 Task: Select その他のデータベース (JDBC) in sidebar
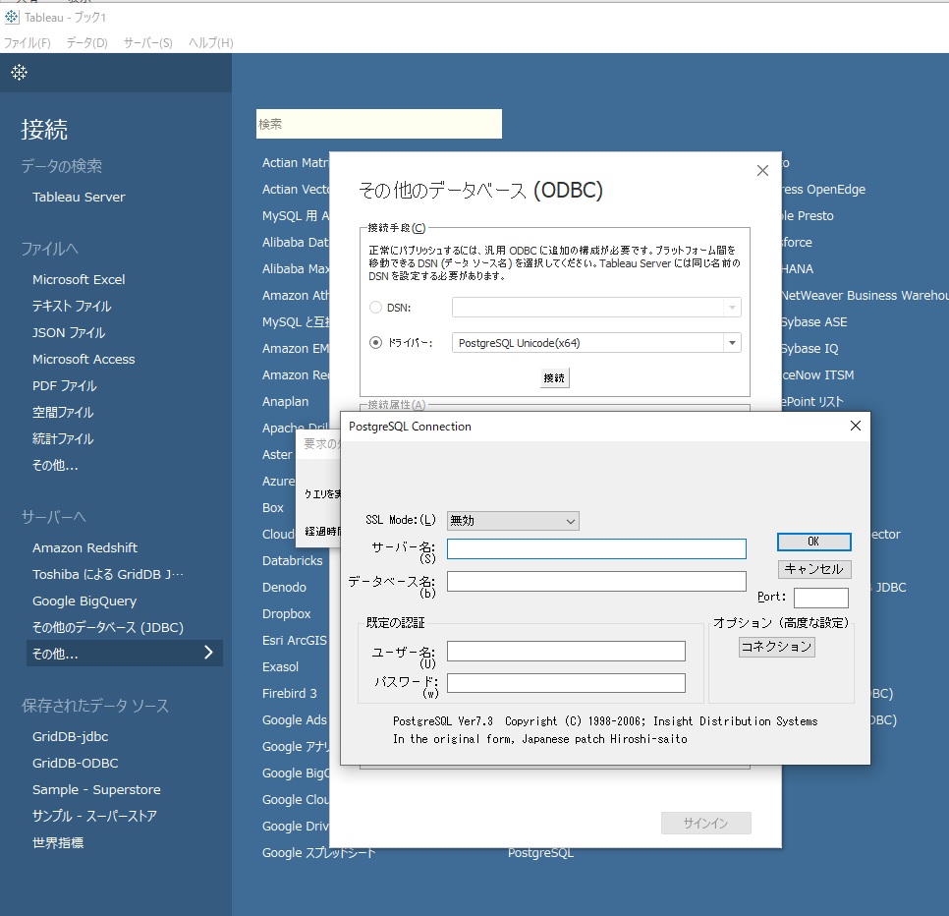point(108,628)
